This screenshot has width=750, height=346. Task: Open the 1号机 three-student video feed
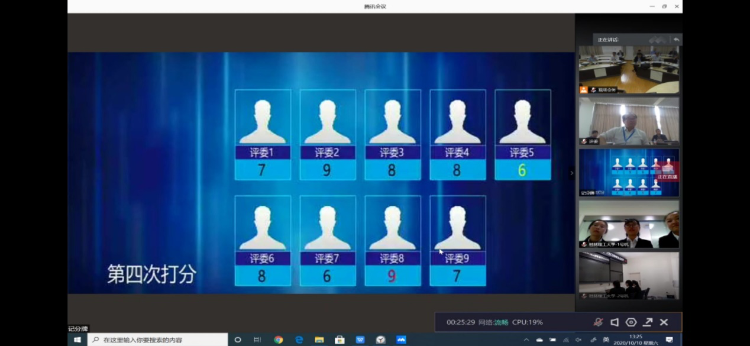point(629,224)
